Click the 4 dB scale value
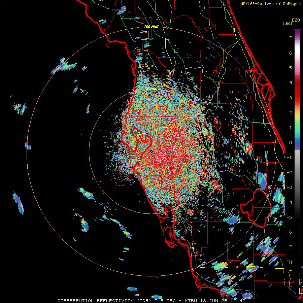 pos(291,83)
